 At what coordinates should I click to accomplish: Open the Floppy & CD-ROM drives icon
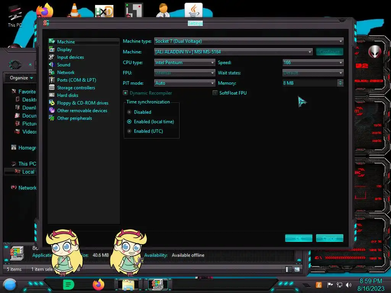52,103
